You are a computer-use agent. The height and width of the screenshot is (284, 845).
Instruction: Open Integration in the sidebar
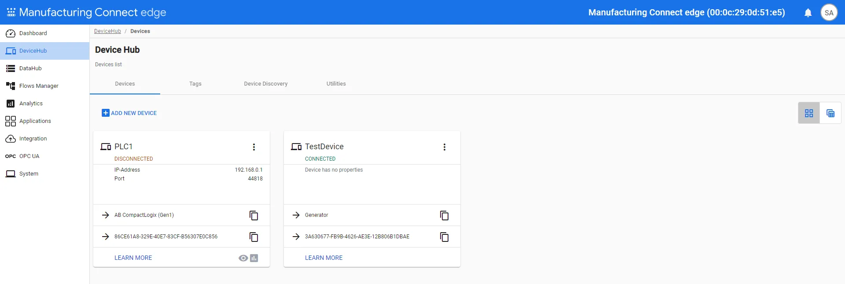click(44, 139)
